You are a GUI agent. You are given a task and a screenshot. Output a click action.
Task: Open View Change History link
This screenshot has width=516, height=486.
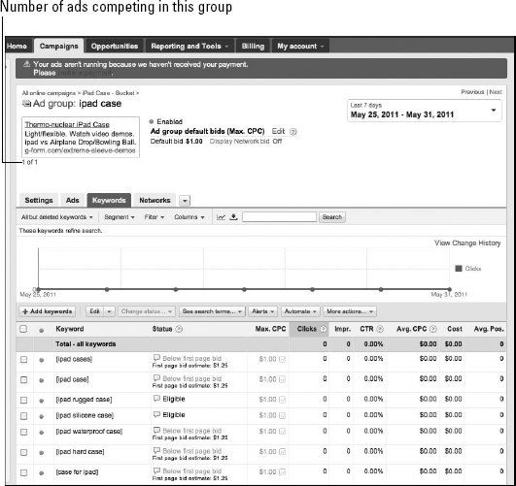tap(467, 243)
